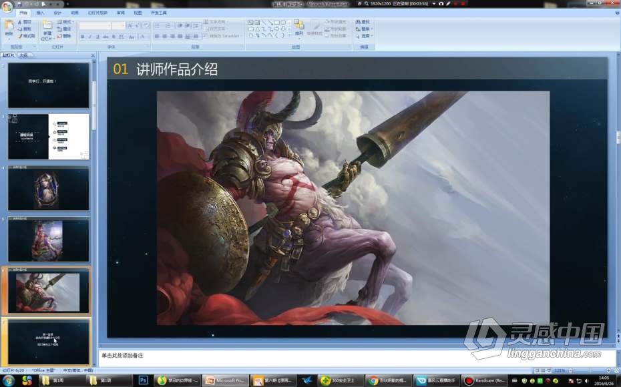Click the zoom slider in status bar

coord(590,371)
